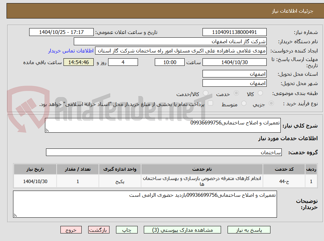Screen dimensions: 324x241
Task: Toggle the کلی purchase type option
Action: click(210, 103)
